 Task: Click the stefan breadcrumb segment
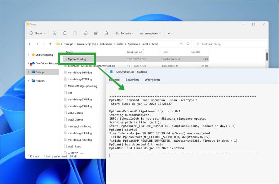(x=120, y=44)
